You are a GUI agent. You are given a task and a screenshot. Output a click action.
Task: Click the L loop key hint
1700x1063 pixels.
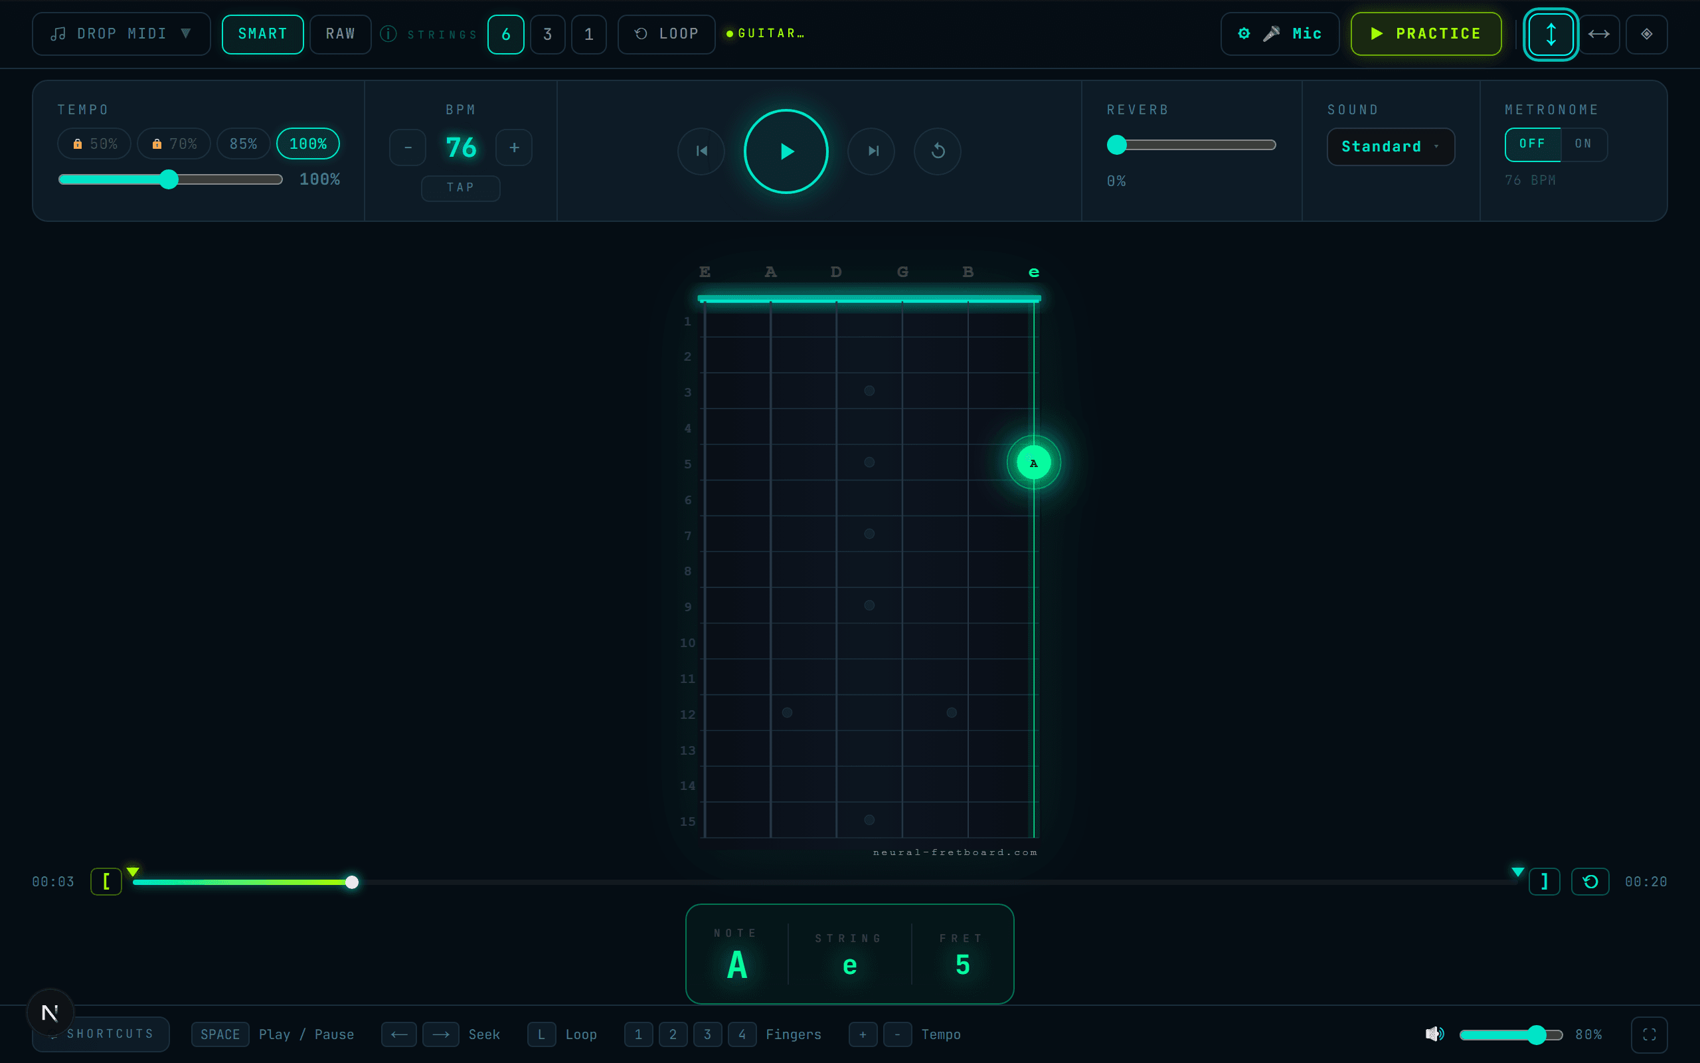click(x=542, y=1035)
